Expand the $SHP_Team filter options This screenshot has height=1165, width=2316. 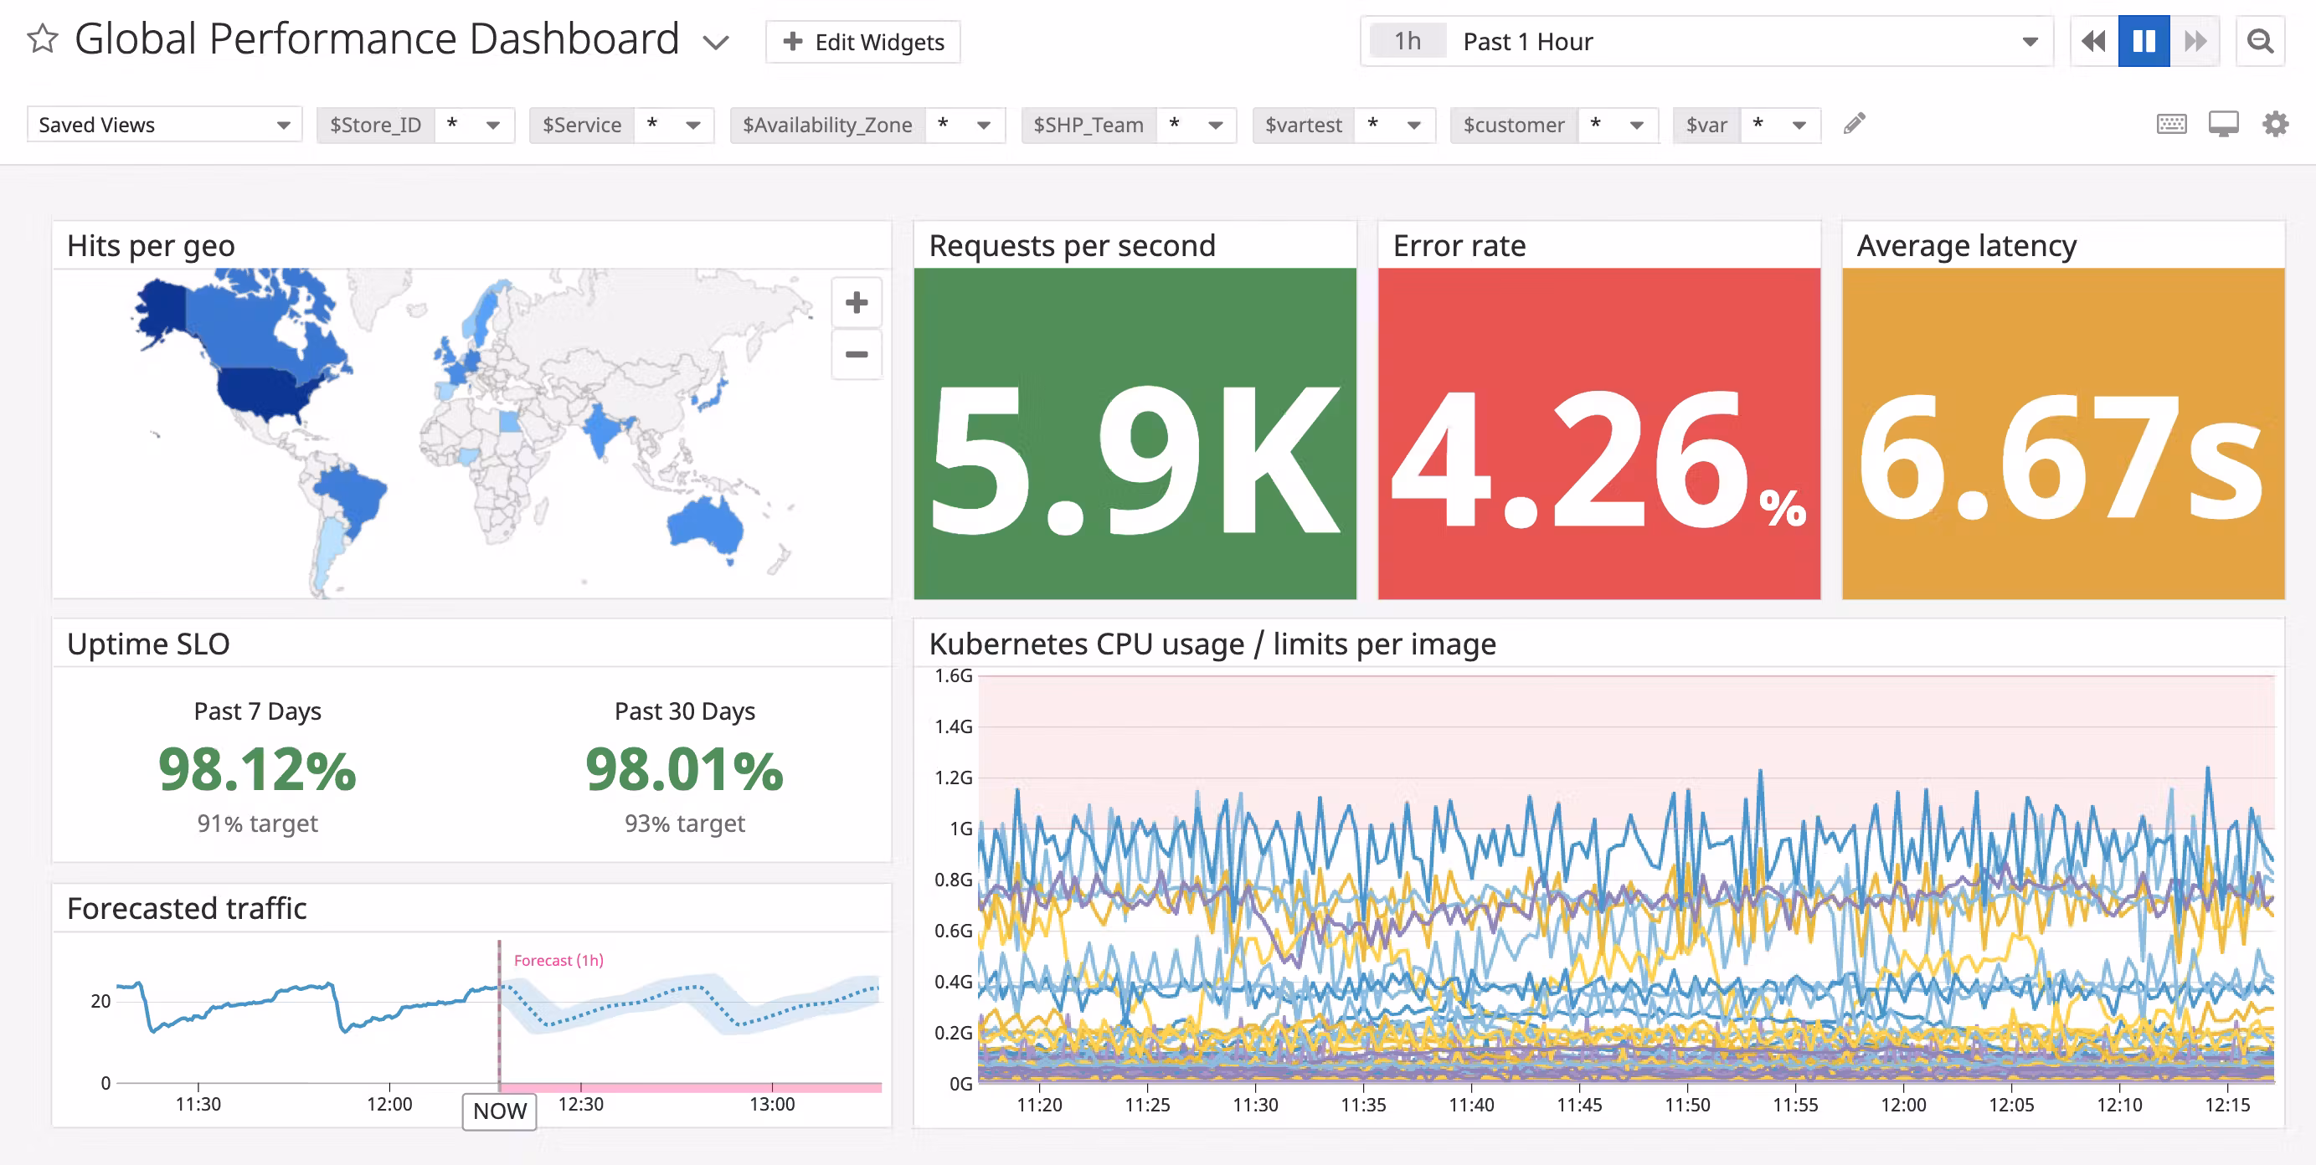click(x=1217, y=125)
